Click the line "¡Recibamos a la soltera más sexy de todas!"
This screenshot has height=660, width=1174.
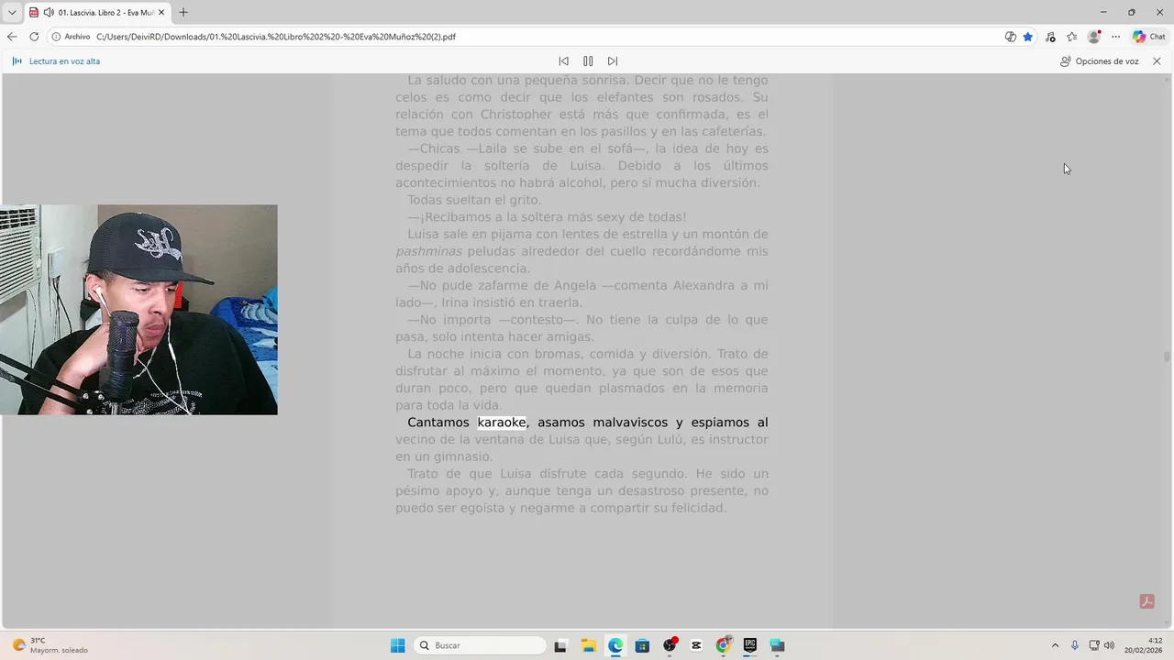pos(547,217)
